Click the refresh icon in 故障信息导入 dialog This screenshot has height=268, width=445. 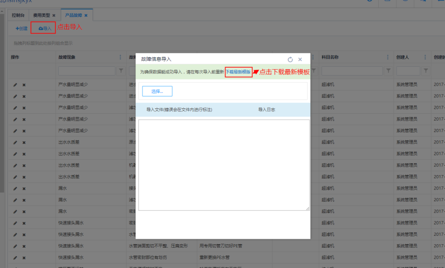(290, 59)
